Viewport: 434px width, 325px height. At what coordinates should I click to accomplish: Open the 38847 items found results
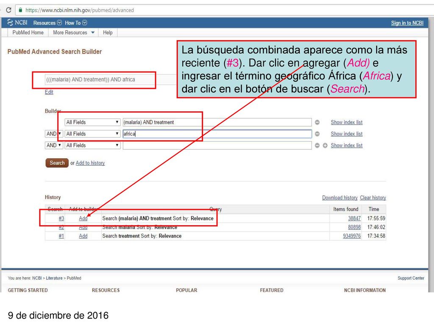coord(354,218)
